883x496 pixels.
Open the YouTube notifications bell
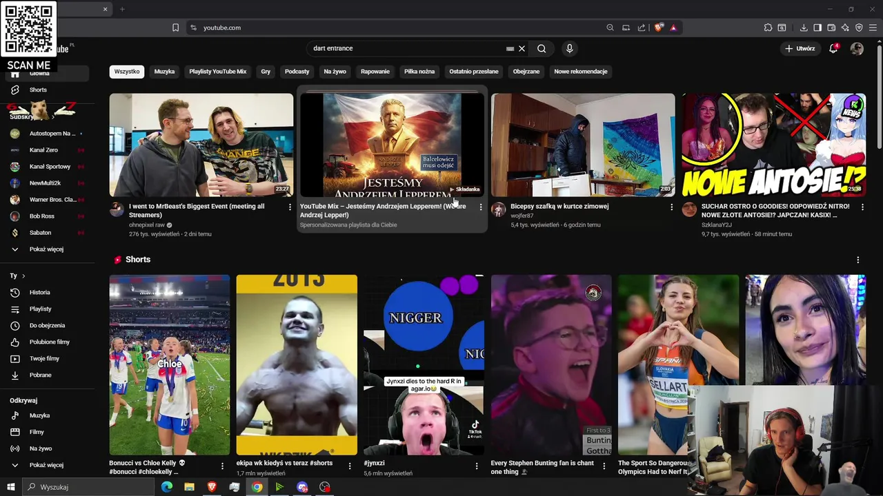click(x=833, y=48)
